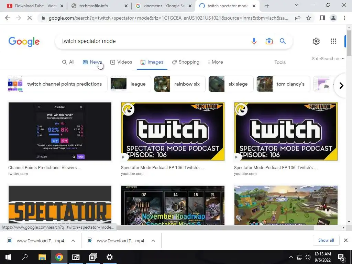Open Google quick settings gear
Image resolution: width=352 pixels, height=264 pixels.
[316, 41]
